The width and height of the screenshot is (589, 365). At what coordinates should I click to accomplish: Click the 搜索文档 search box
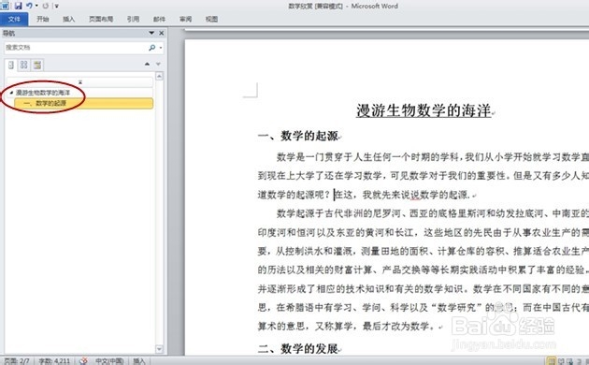pos(75,48)
